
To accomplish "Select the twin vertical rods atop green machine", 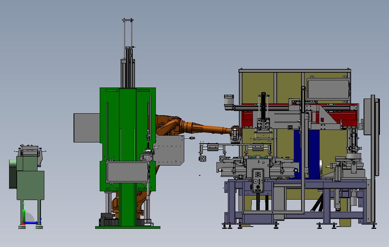I will click(127, 40).
